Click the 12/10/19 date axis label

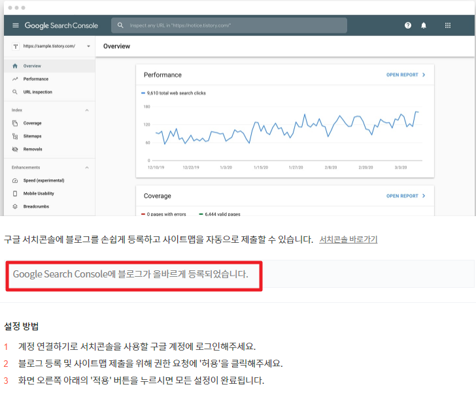156,168
